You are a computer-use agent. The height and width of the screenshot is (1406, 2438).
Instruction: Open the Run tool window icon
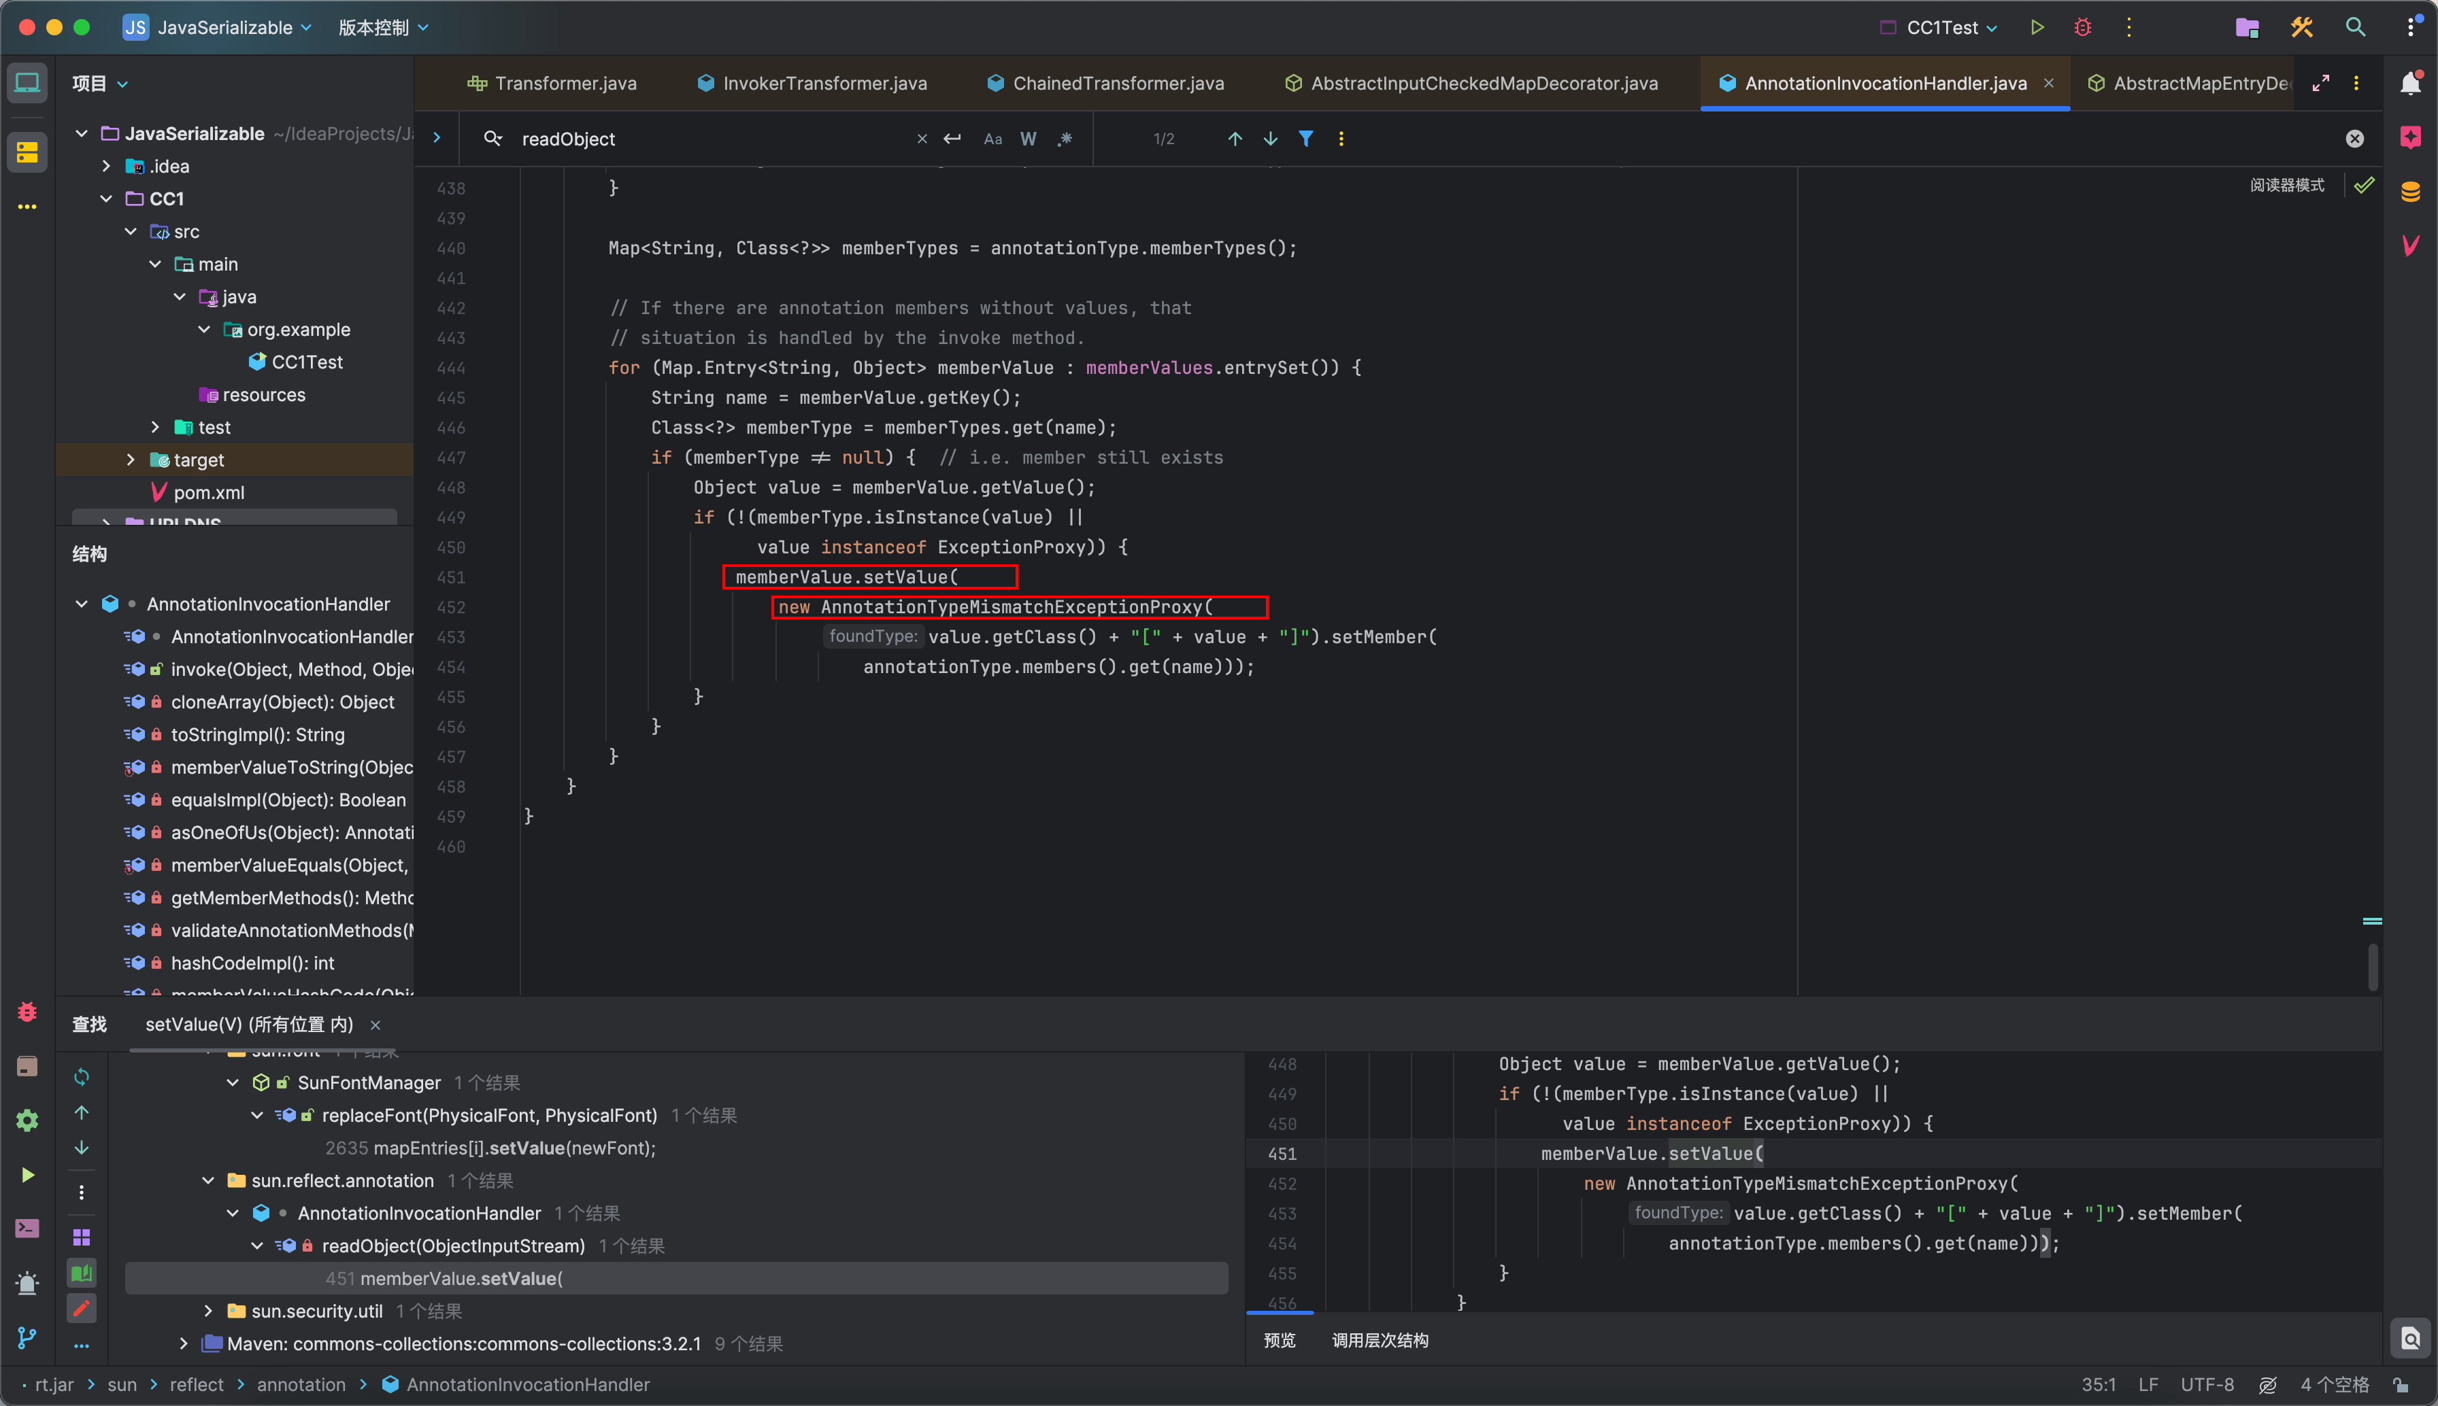(27, 1174)
